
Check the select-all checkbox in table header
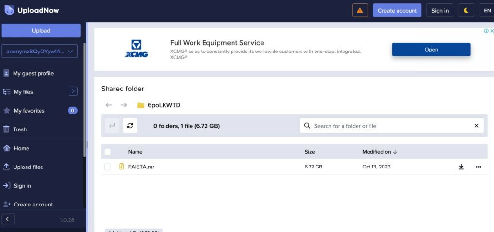108,152
